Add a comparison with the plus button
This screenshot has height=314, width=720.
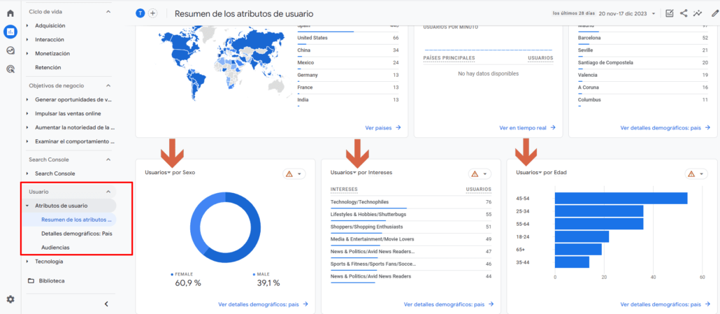(x=152, y=13)
